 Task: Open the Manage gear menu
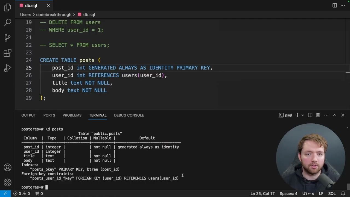(x=8, y=182)
